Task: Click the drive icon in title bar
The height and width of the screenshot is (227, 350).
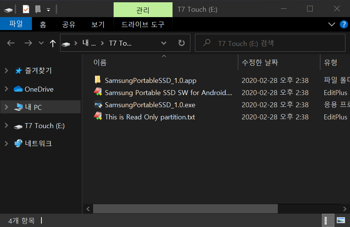Action: pos(8,10)
